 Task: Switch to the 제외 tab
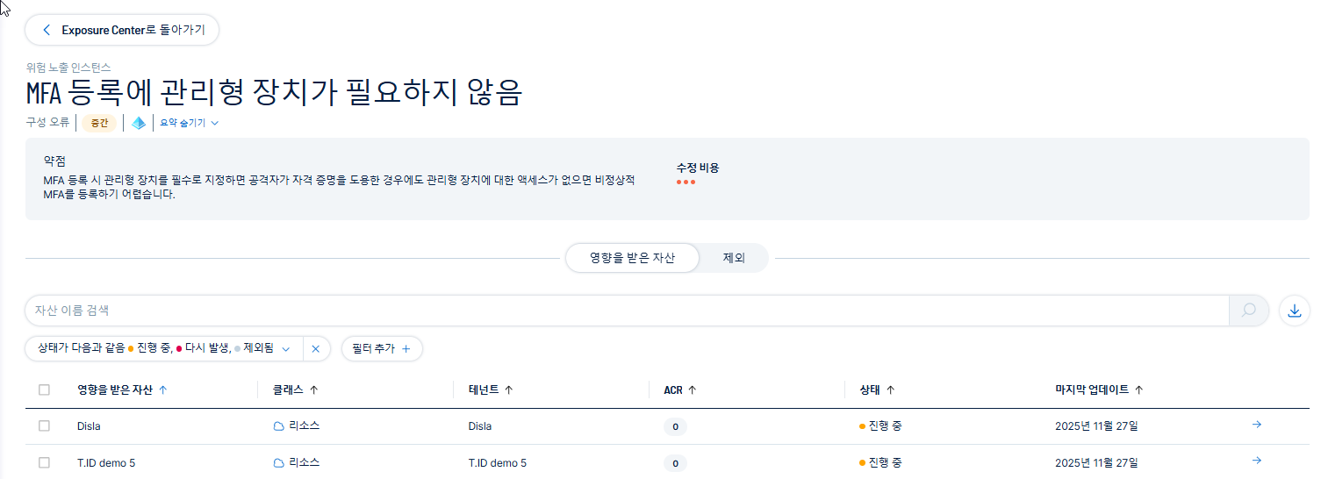tap(734, 259)
